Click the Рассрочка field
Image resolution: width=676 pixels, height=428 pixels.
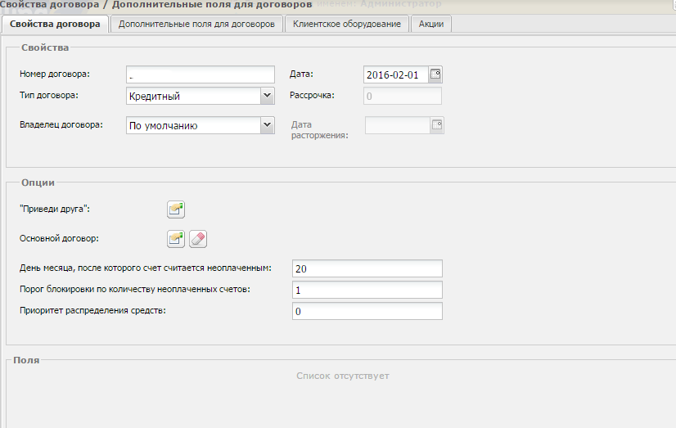coord(403,96)
